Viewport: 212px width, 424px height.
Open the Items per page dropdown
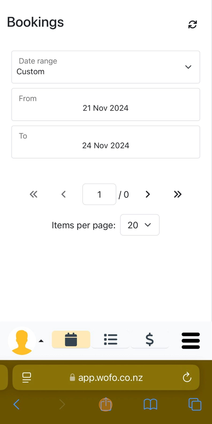[140, 225]
